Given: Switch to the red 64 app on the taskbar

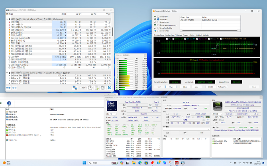Looking at the screenshot, I should [x=177, y=163].
